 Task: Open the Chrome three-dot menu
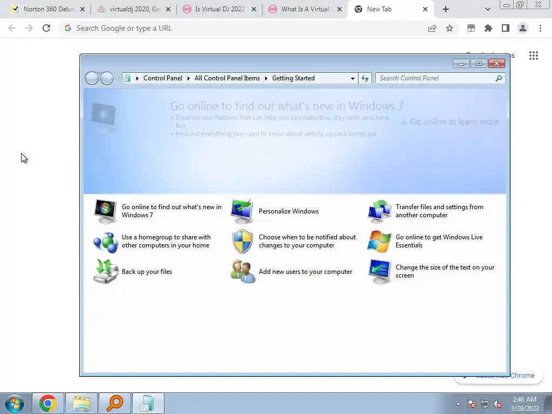tap(540, 28)
